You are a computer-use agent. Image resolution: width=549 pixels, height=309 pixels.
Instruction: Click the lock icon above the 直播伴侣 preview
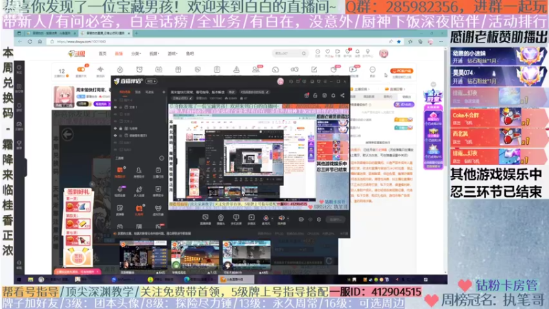tap(315, 95)
